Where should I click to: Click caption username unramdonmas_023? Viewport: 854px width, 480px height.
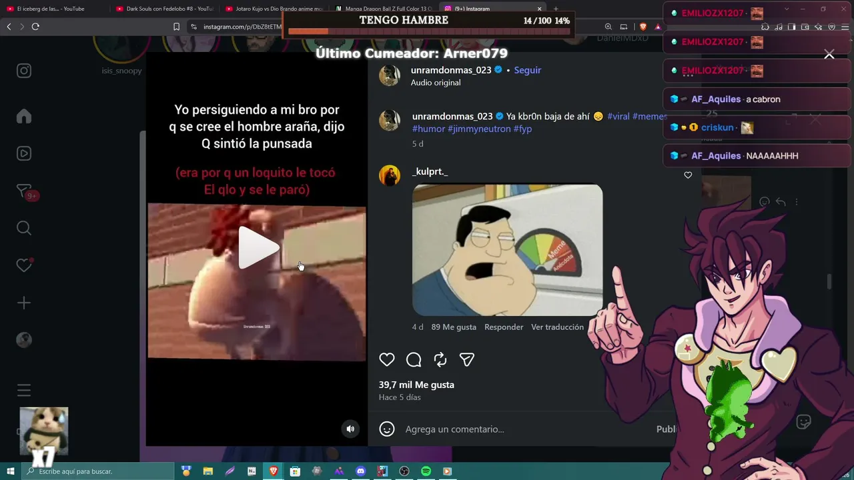[x=452, y=116]
